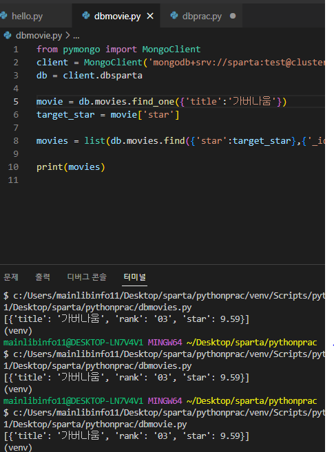Click 'print(movies)' on line 10
Image resolution: width=334 pixels, height=452 pixels.
[71, 167]
